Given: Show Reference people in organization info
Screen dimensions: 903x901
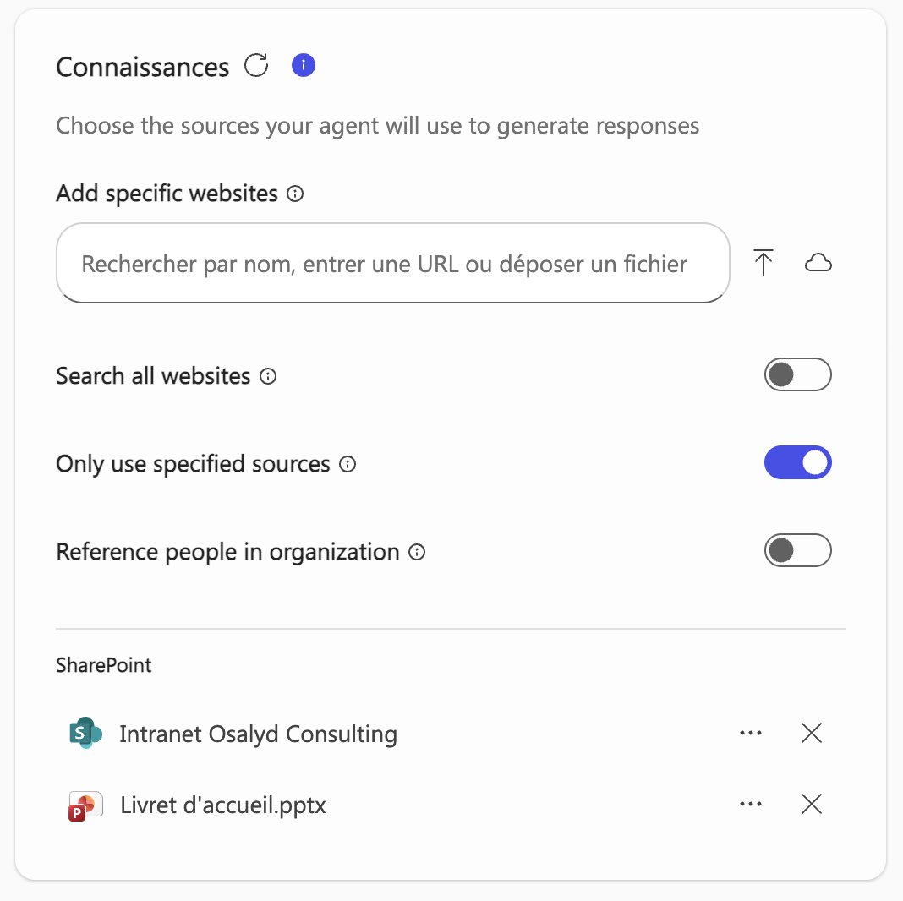Looking at the screenshot, I should pyautogui.click(x=417, y=552).
